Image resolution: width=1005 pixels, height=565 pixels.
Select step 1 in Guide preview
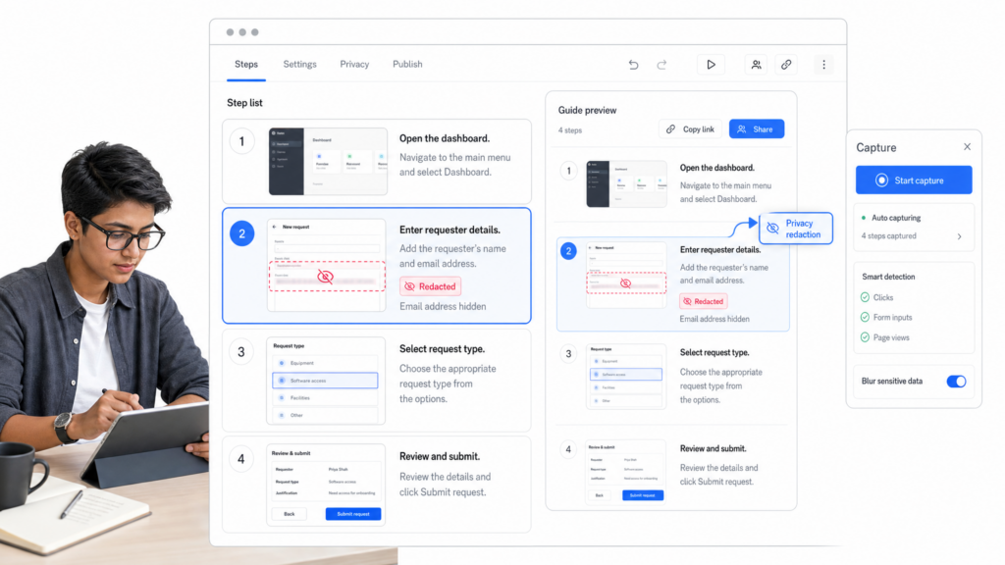coord(568,171)
